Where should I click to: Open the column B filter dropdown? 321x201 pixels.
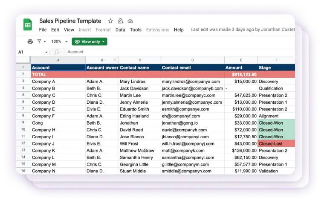pos(115,60)
